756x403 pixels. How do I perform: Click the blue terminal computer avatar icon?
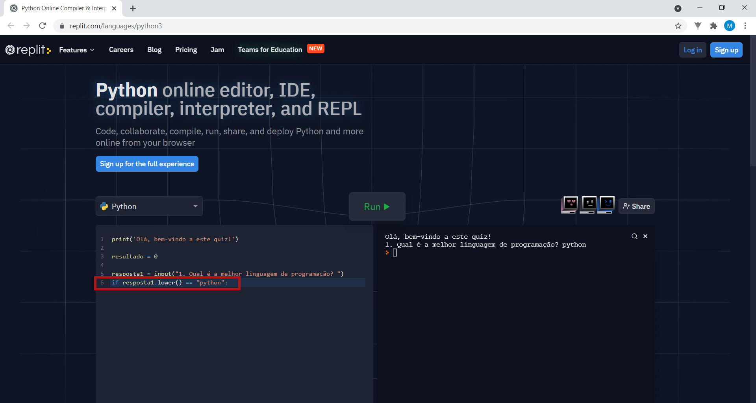click(x=606, y=205)
